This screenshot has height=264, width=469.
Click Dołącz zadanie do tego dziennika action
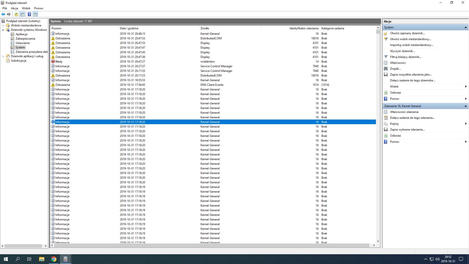pyautogui.click(x=412, y=80)
